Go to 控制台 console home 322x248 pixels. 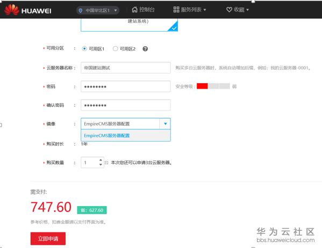[143, 10]
